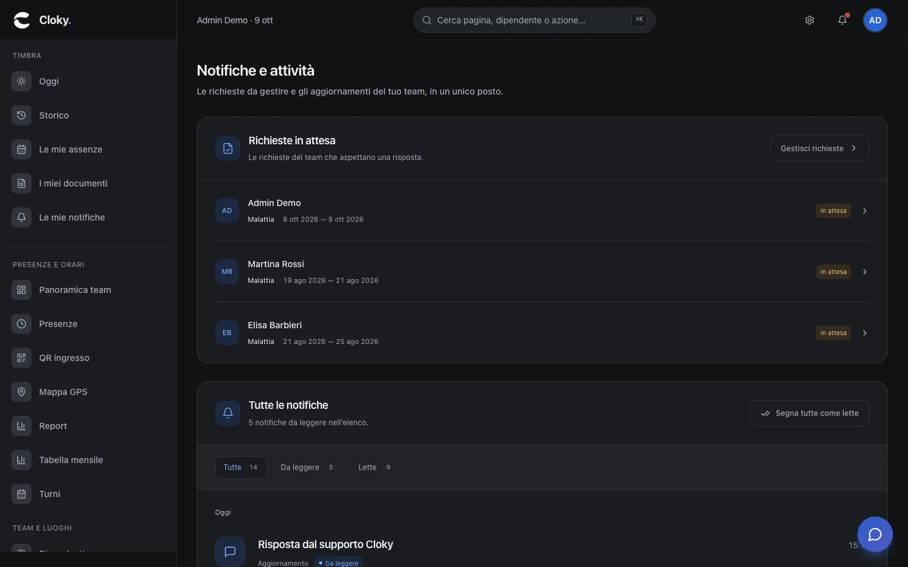Open Le mie assenze link
Viewport: 908px width, 567px height.
[88, 149]
